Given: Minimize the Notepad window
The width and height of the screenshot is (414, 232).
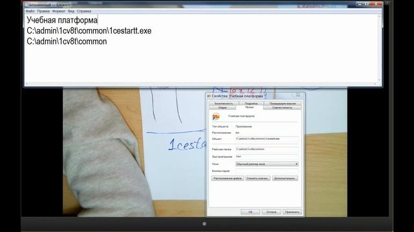Looking at the screenshot, I should click(360, 4).
